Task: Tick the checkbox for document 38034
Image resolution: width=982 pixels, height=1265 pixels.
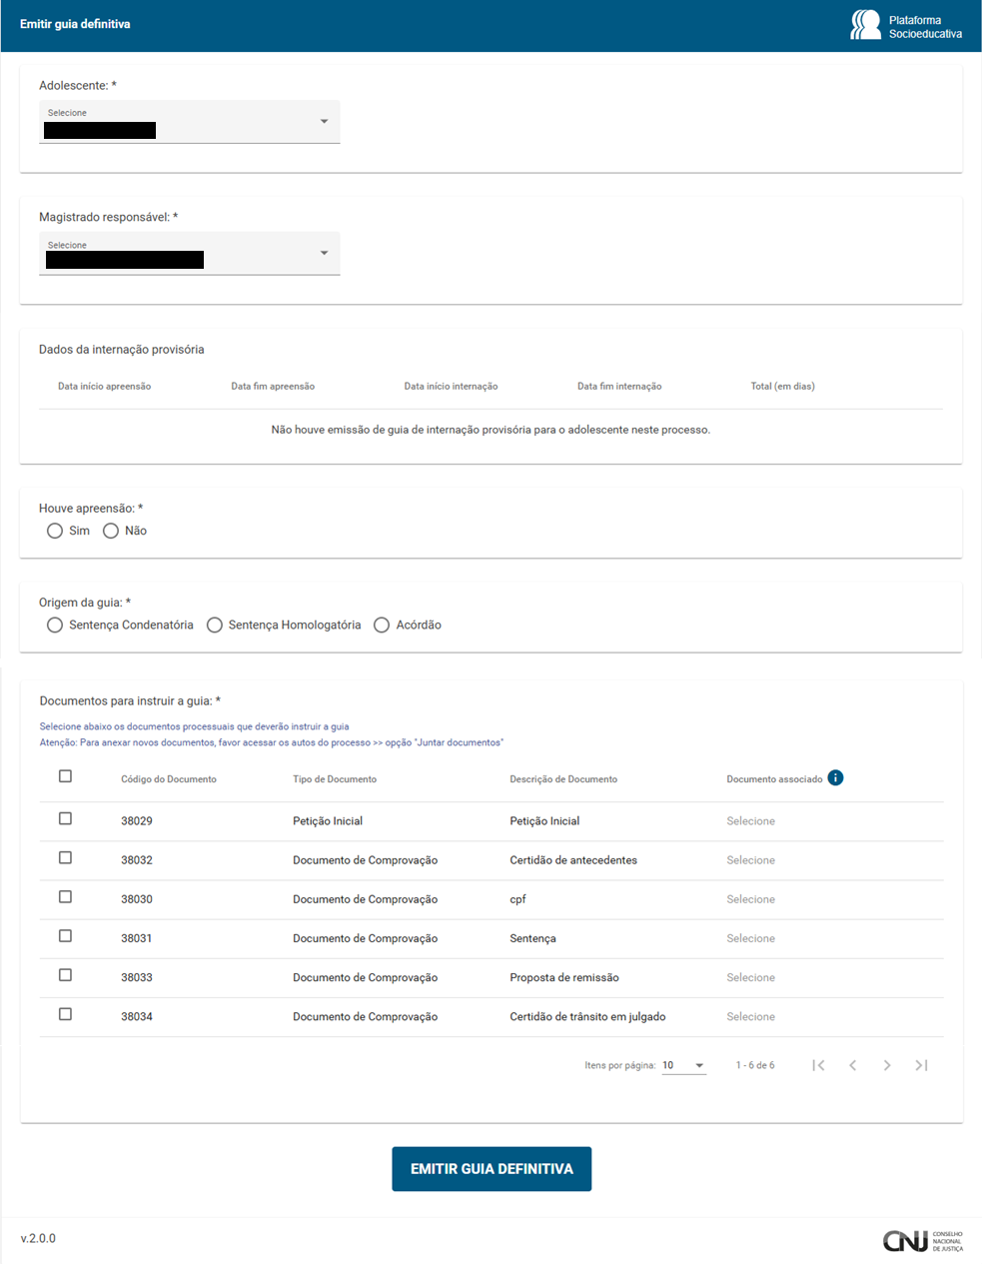Action: coord(65,1014)
